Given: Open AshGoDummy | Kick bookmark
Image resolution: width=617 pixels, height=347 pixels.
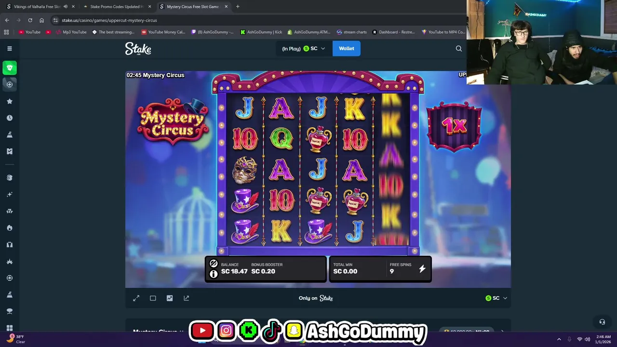Looking at the screenshot, I should [x=261, y=32].
